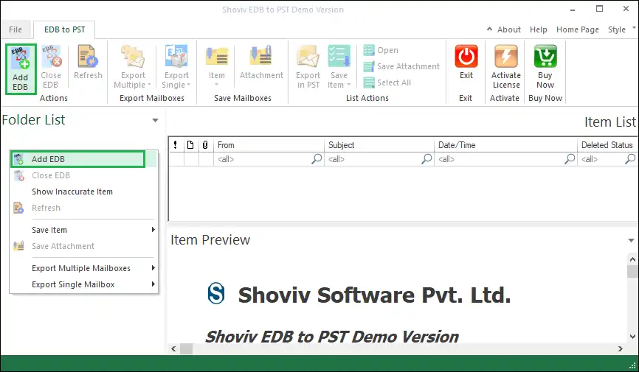Click the search icon in Subject filter
This screenshot has height=372, width=639.
click(x=426, y=158)
